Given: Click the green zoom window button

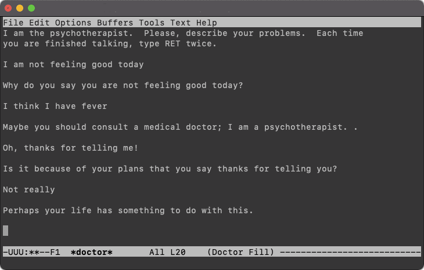Looking at the screenshot, I should click(x=31, y=8).
